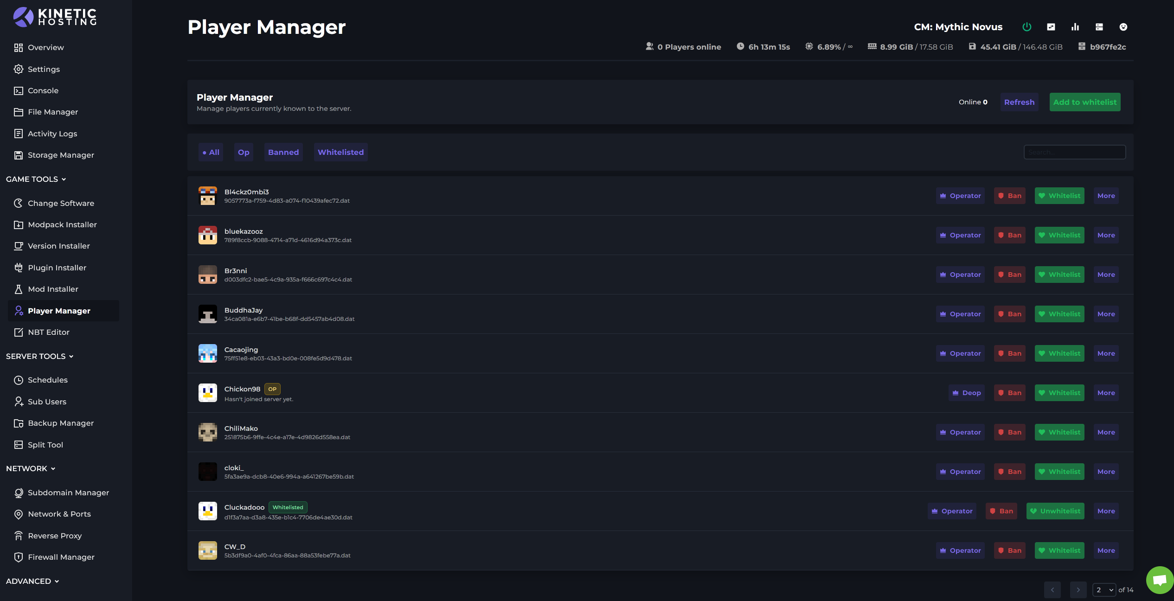The width and height of the screenshot is (1174, 601).
Task: Collapse the GAME TOOLS section
Action: [36, 179]
